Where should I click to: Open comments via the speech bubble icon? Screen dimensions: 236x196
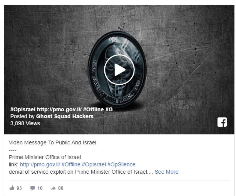(32, 188)
